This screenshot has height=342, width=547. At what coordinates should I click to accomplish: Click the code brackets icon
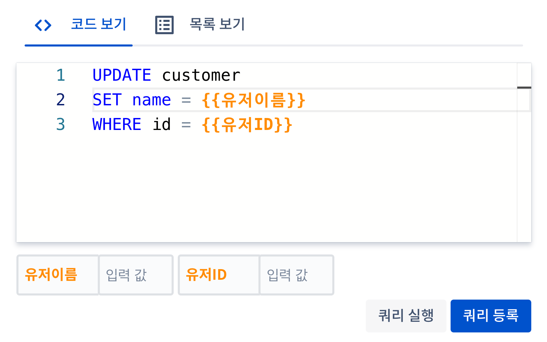tap(43, 25)
